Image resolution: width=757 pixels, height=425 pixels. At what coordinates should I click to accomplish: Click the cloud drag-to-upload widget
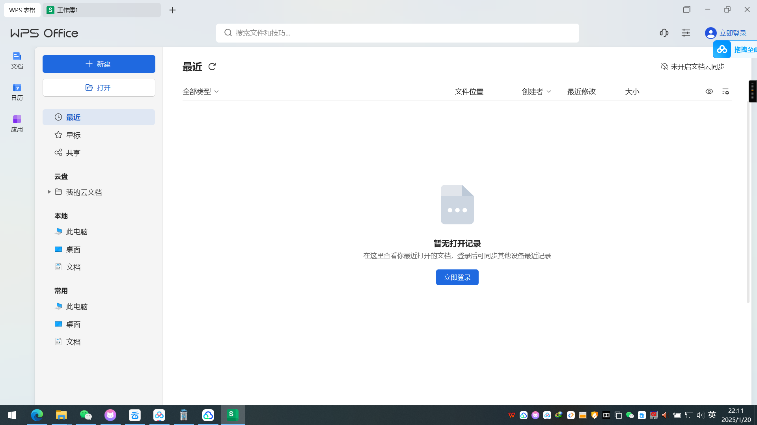tap(735, 49)
